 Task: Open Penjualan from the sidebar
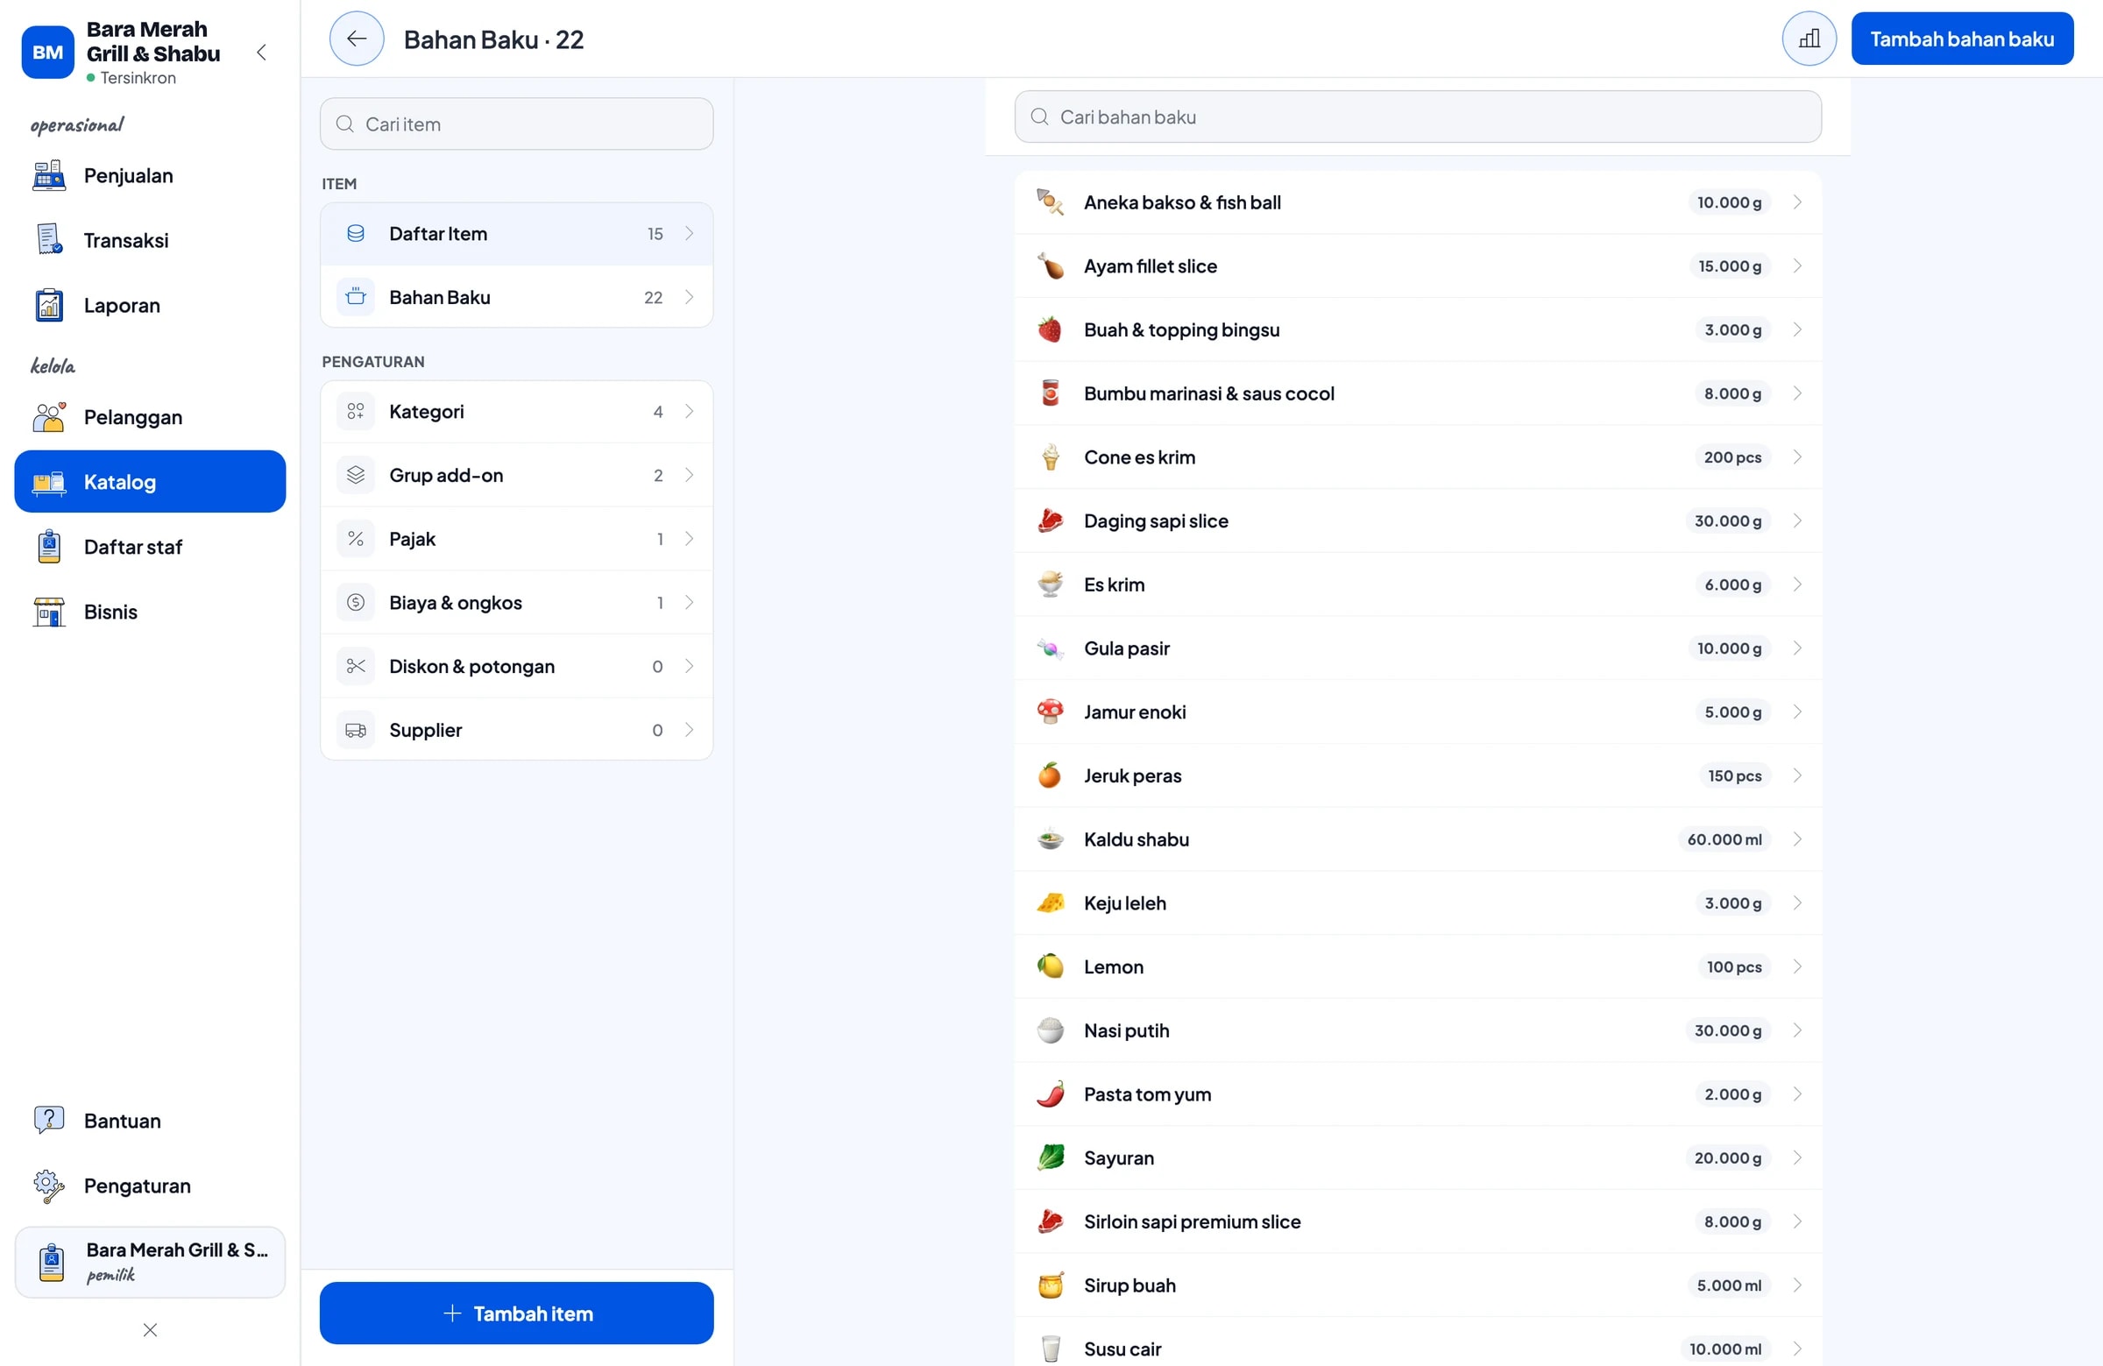150,176
